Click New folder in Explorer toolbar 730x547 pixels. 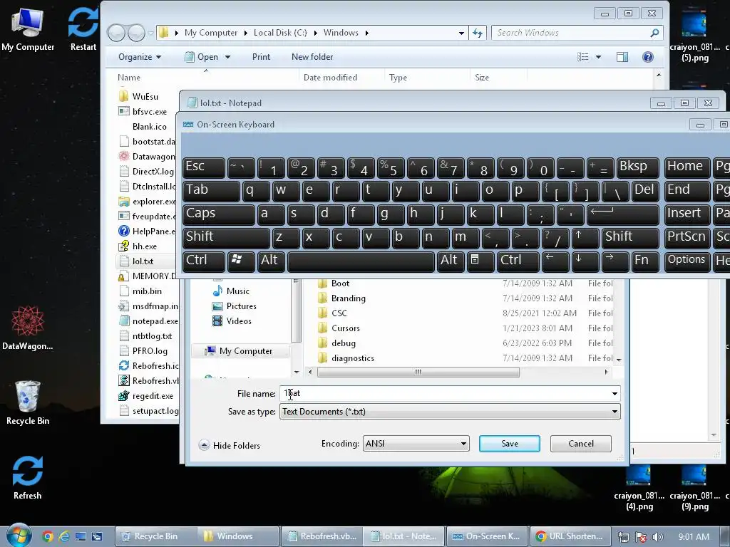[312, 57]
